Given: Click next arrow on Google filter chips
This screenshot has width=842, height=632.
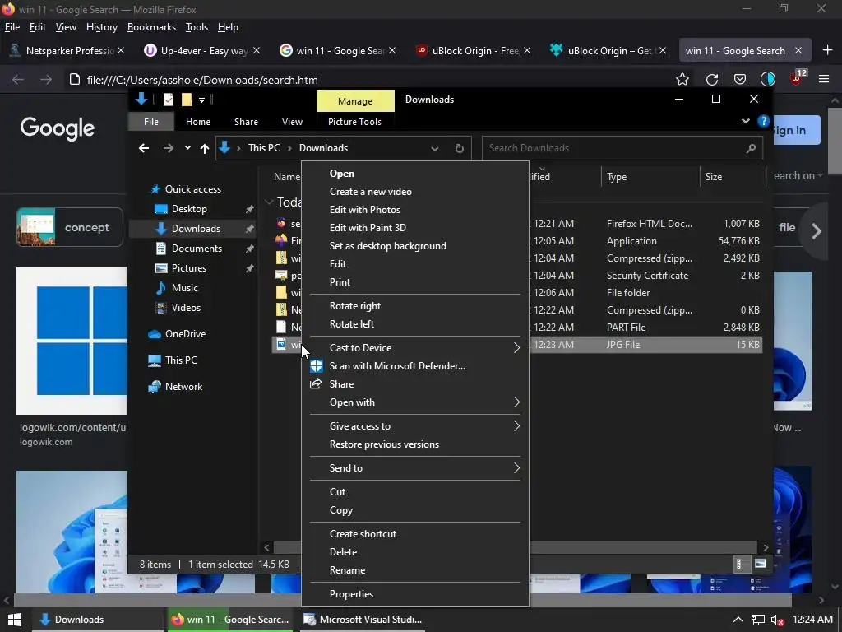Looking at the screenshot, I should pos(817,231).
